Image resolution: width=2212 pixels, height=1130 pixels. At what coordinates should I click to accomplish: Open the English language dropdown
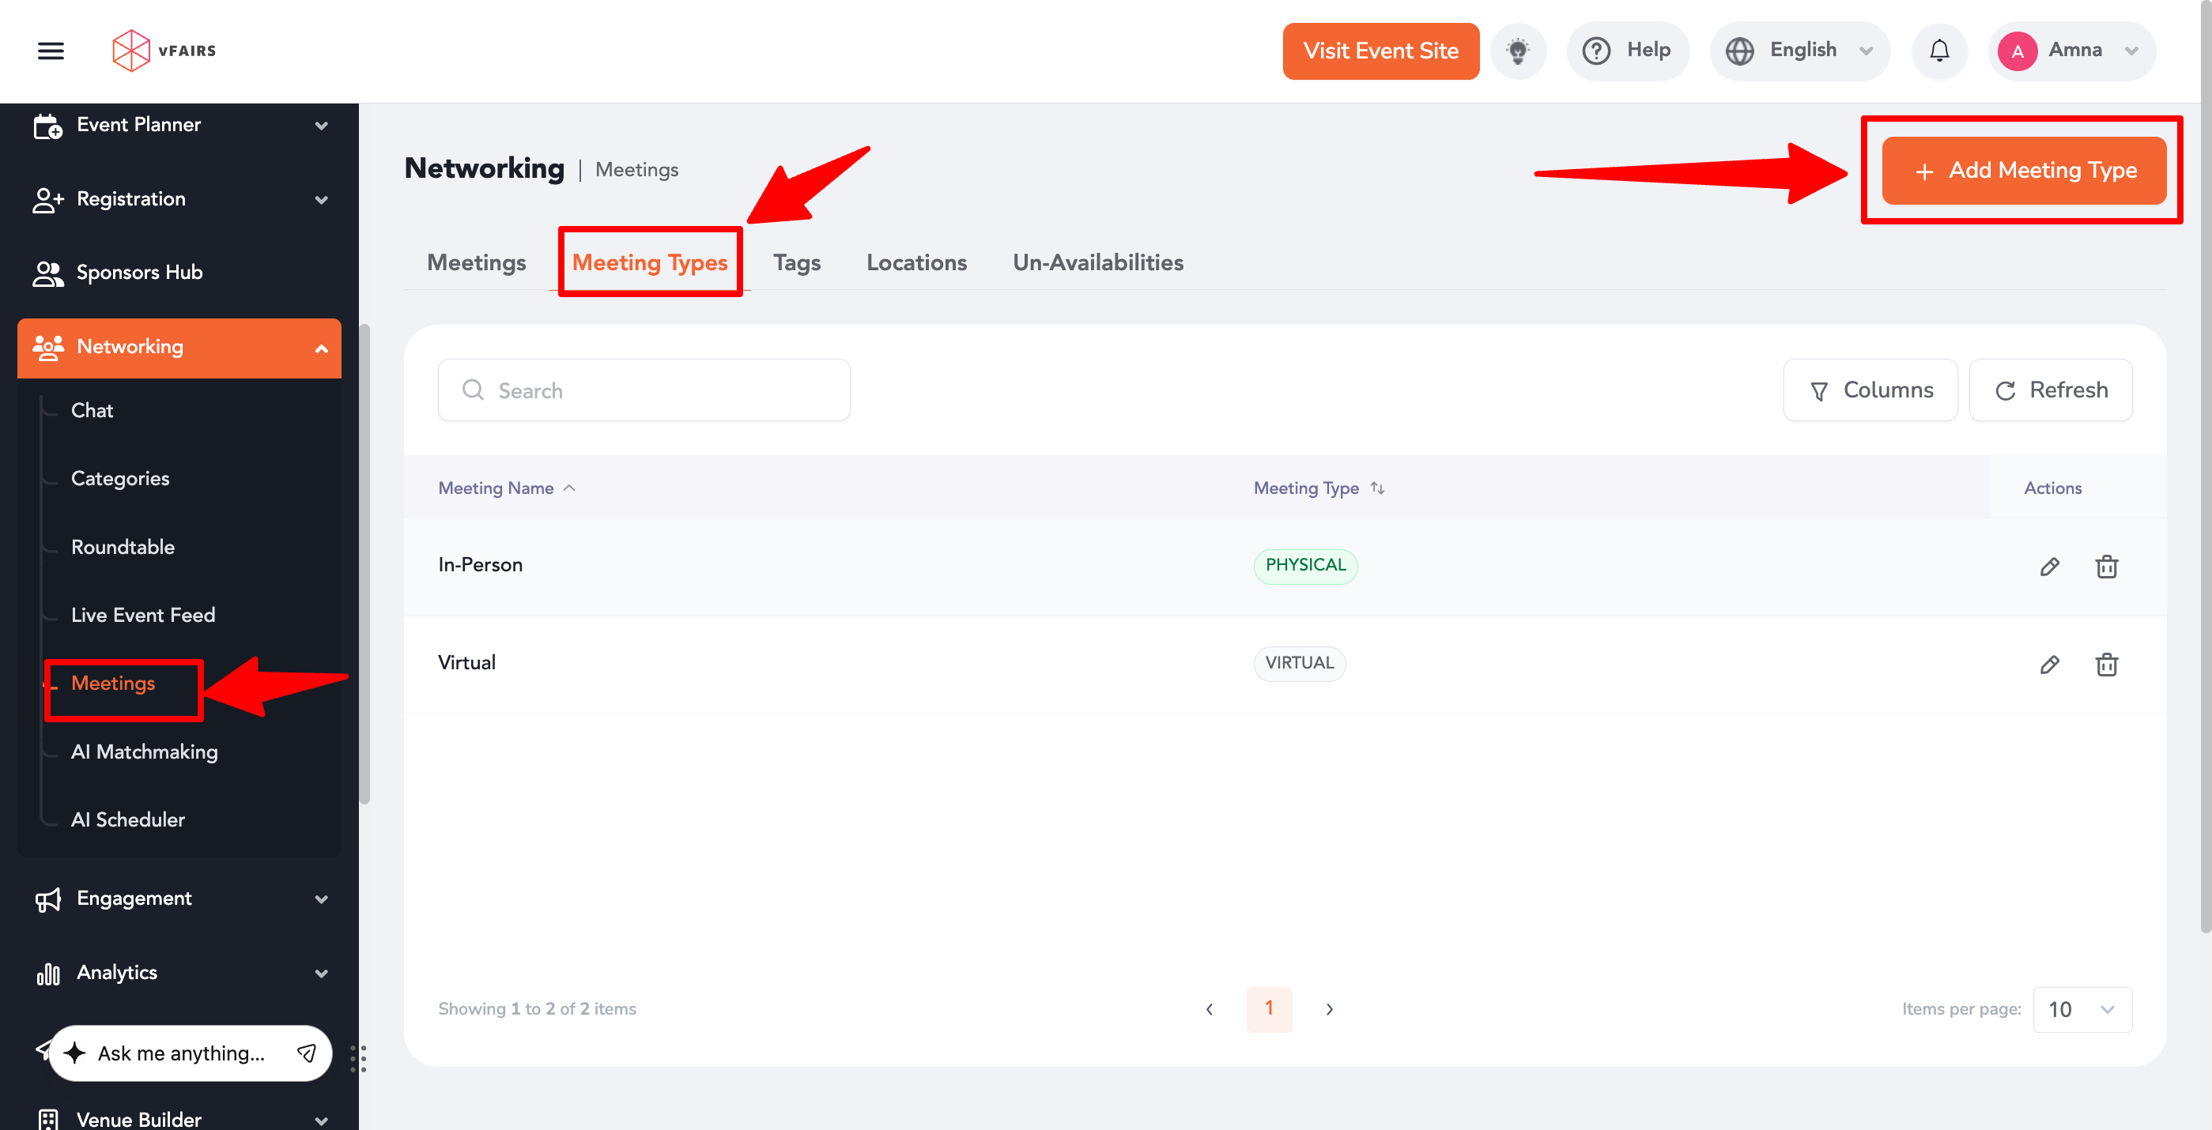pos(1799,51)
